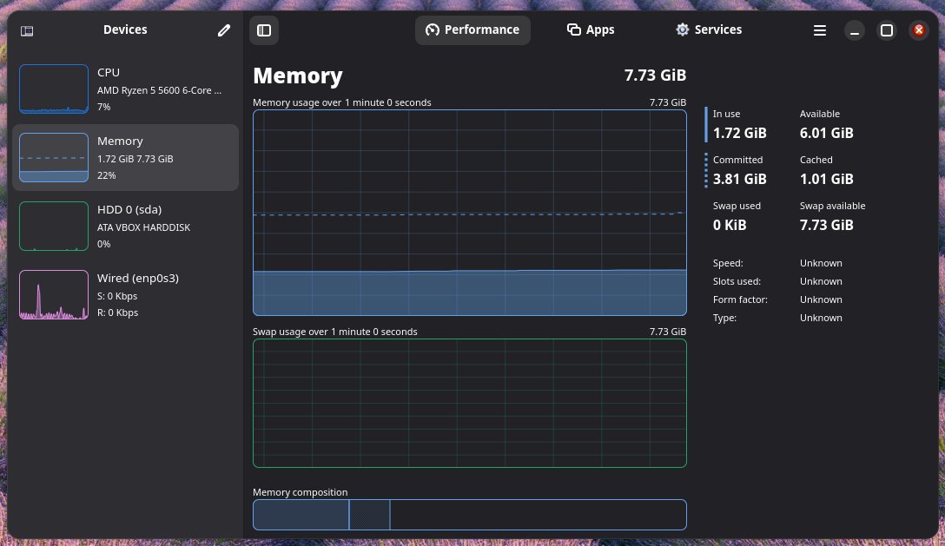The image size is (945, 546).
Task: Switch to the Performance tab
Action: coord(472,30)
